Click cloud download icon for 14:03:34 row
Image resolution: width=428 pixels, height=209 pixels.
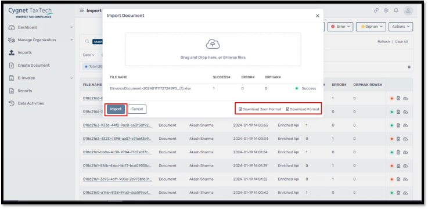pos(405,139)
